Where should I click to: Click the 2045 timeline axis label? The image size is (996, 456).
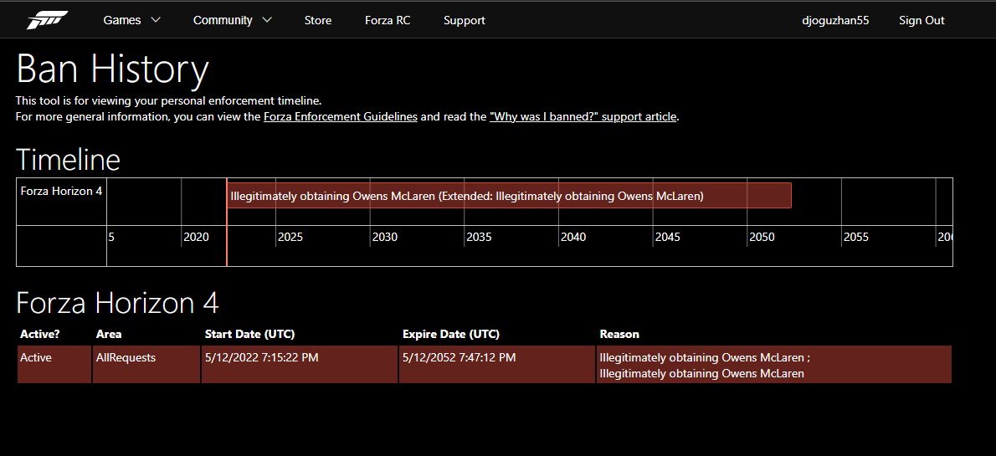click(668, 237)
